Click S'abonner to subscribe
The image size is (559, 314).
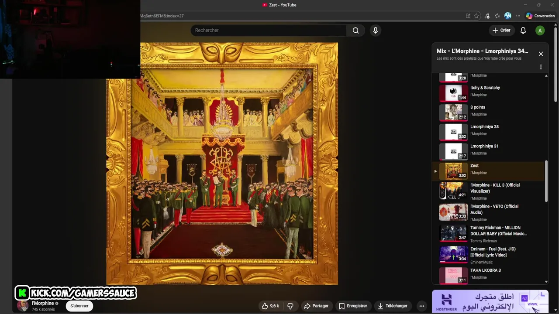[x=79, y=306]
